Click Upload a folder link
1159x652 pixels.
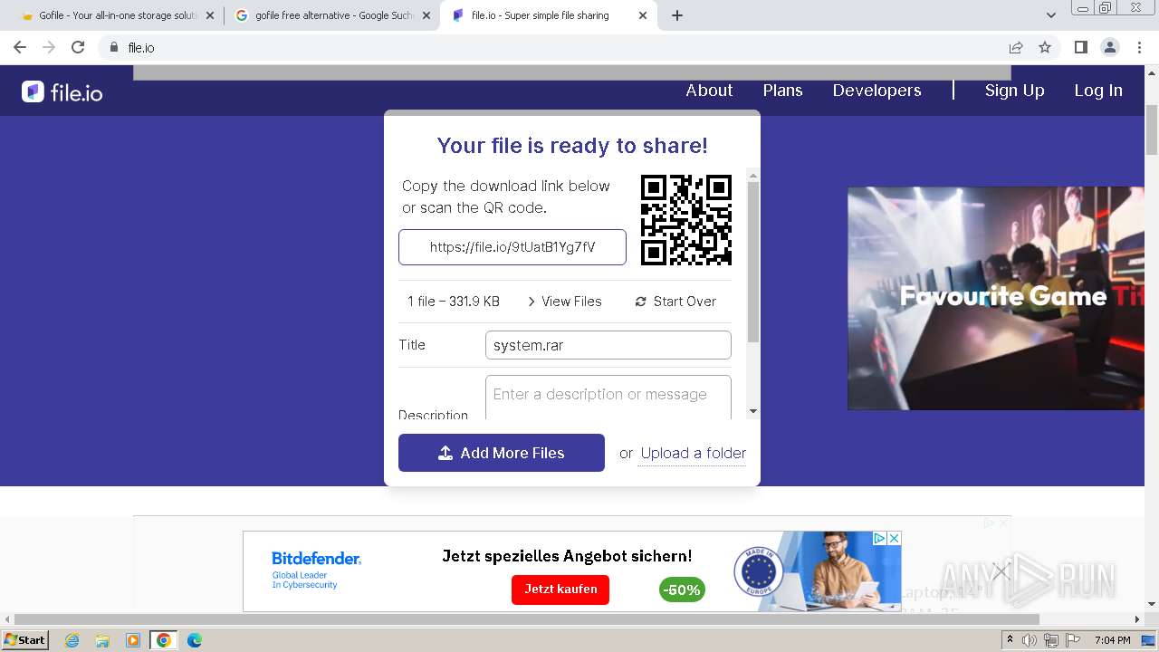click(x=694, y=453)
